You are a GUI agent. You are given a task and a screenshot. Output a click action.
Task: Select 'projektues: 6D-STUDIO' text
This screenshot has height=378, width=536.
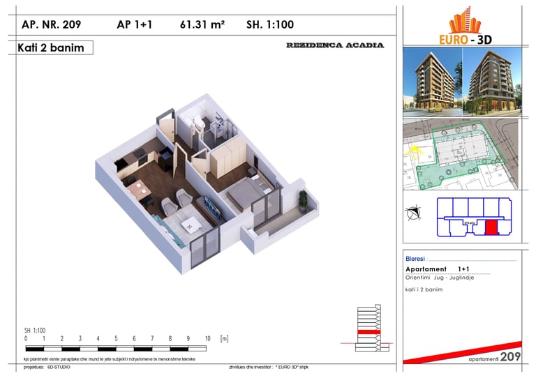tap(47, 367)
